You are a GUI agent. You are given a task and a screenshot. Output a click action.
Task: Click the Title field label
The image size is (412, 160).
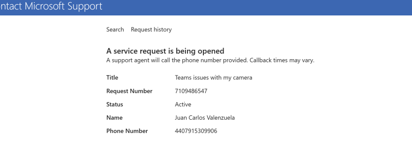coord(112,78)
